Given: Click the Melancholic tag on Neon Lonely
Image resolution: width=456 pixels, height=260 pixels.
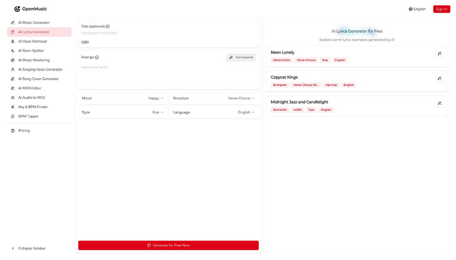Looking at the screenshot, I should tap(282, 60).
